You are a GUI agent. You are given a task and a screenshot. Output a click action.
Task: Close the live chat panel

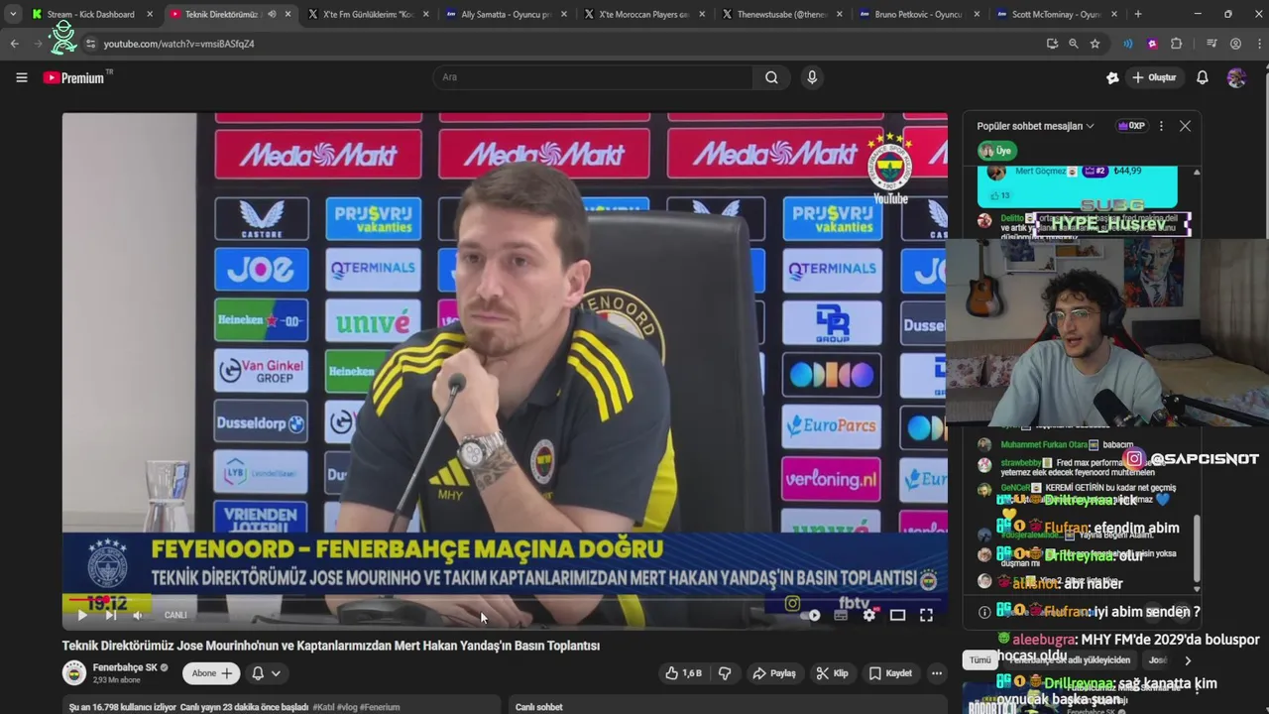point(1185,126)
